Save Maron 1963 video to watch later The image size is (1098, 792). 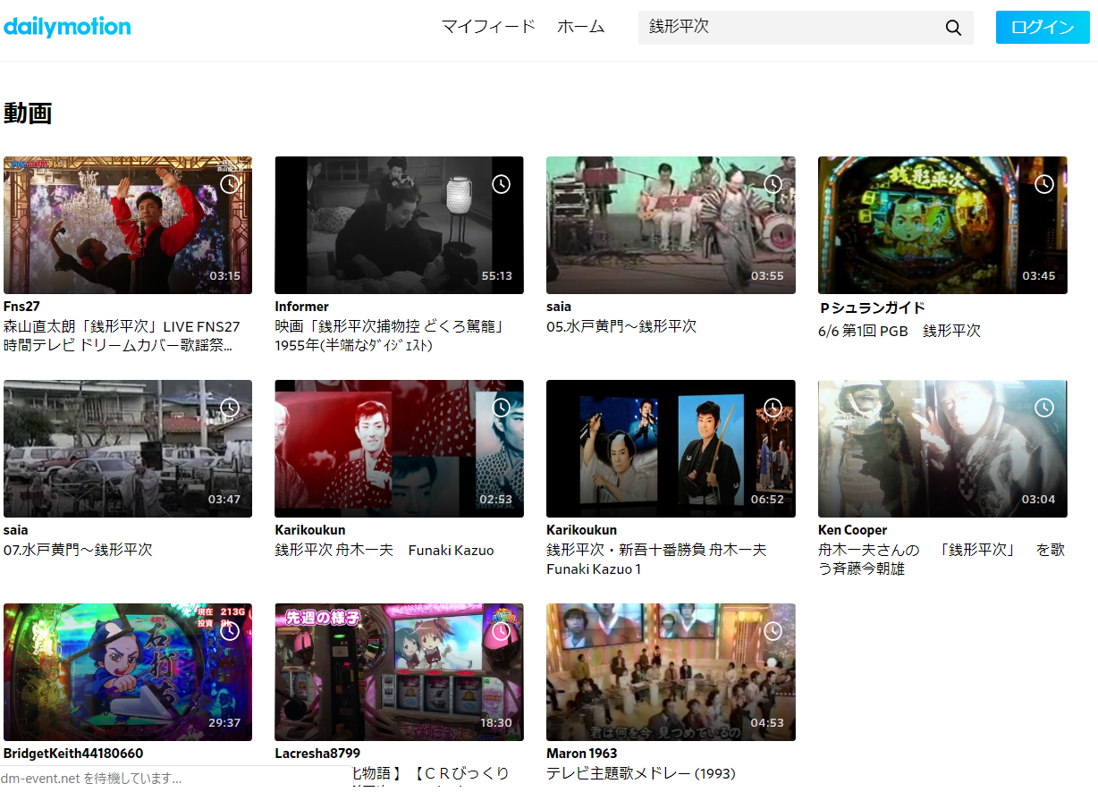tap(773, 630)
